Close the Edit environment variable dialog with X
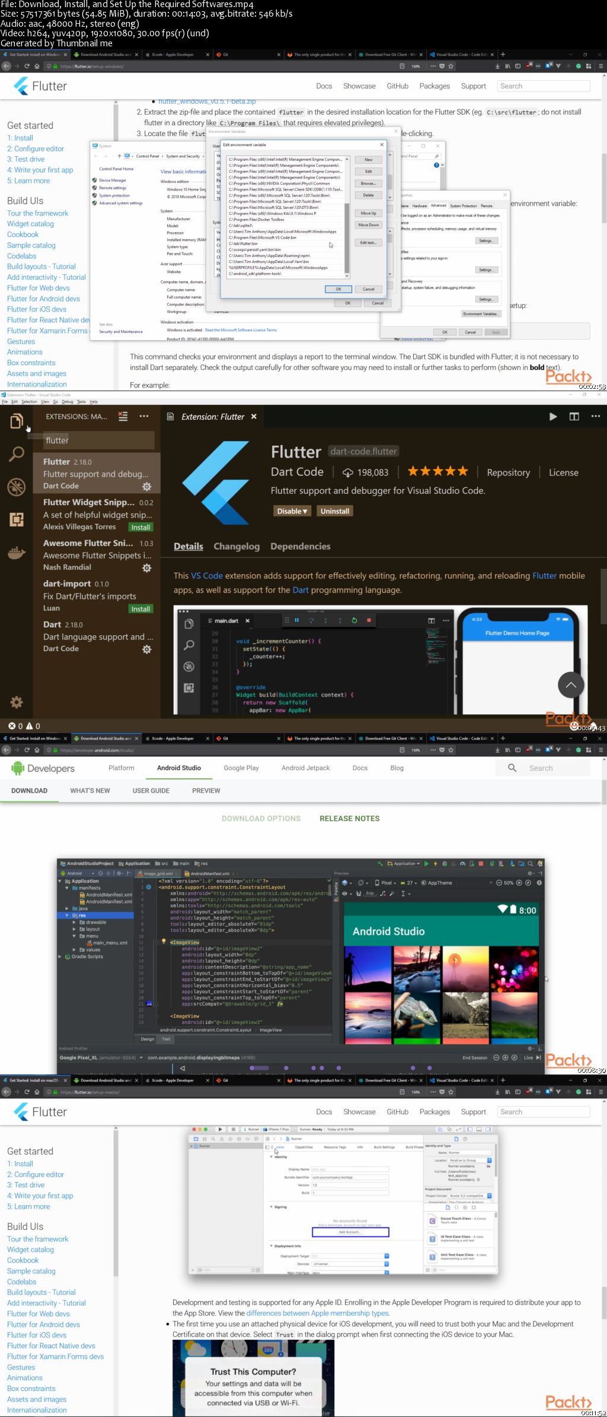The image size is (607, 1417). click(382, 144)
